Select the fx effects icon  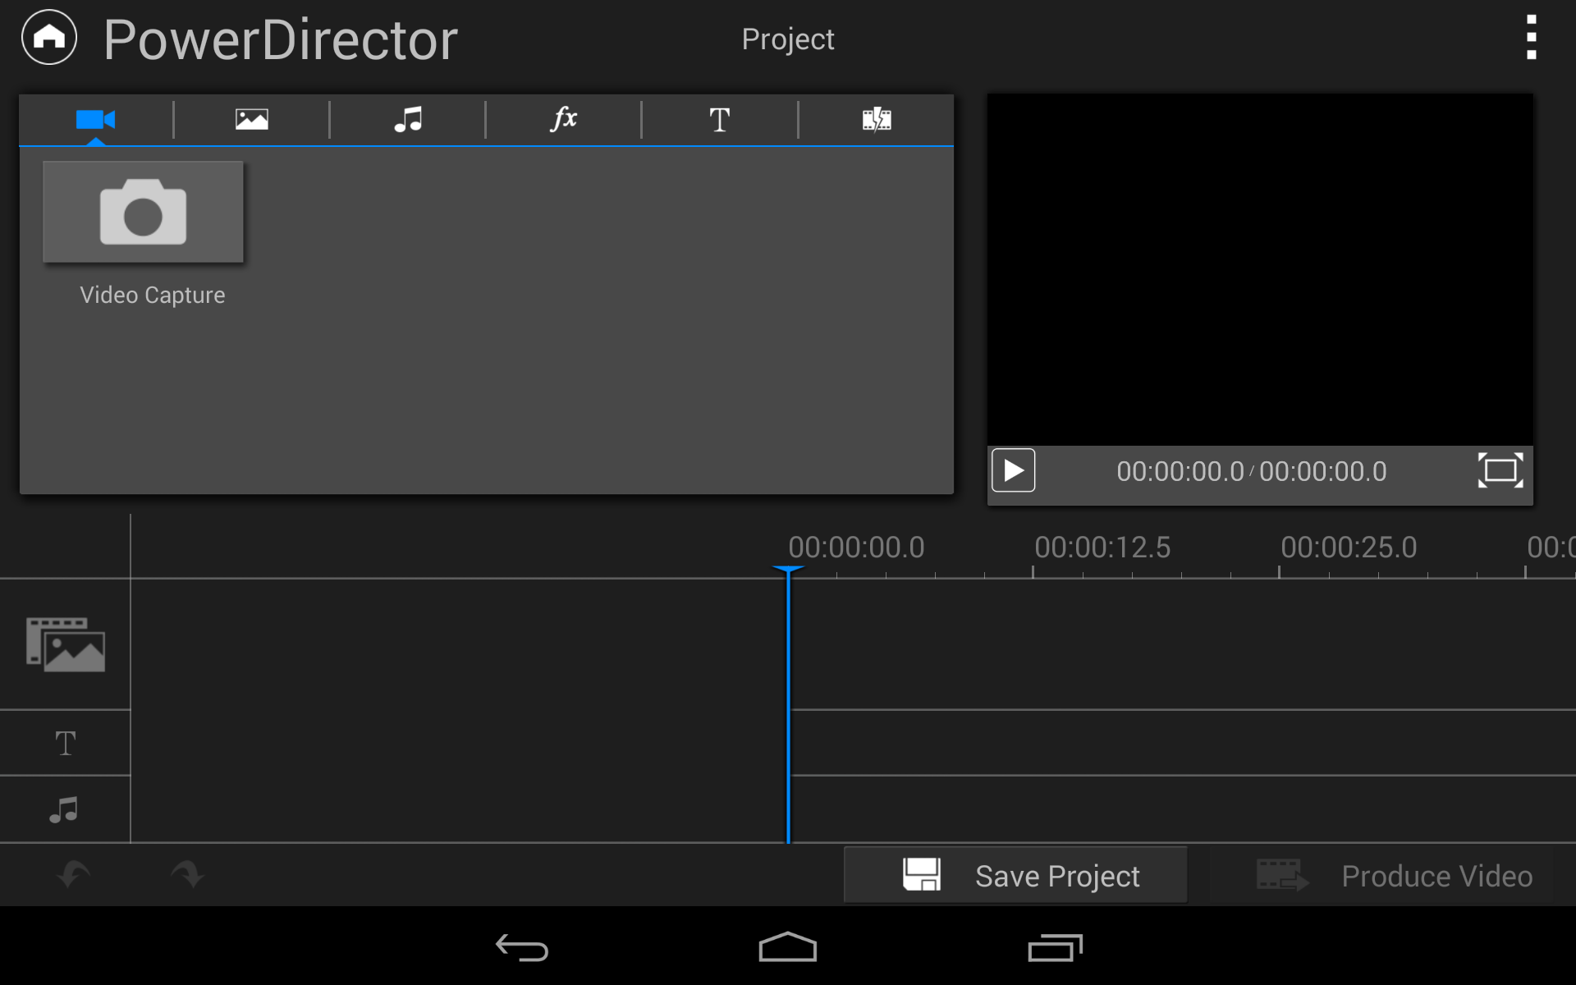(564, 120)
